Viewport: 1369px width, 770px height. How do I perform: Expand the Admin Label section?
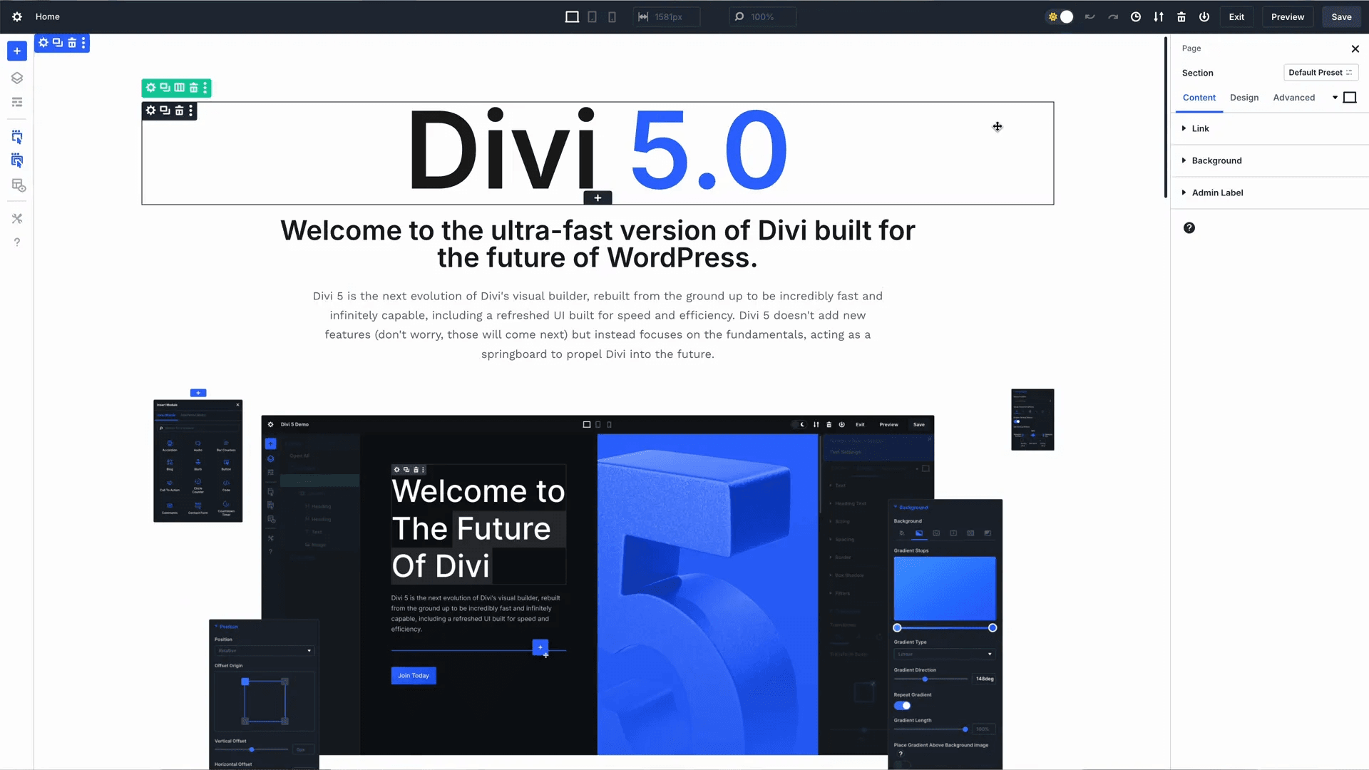point(1218,192)
